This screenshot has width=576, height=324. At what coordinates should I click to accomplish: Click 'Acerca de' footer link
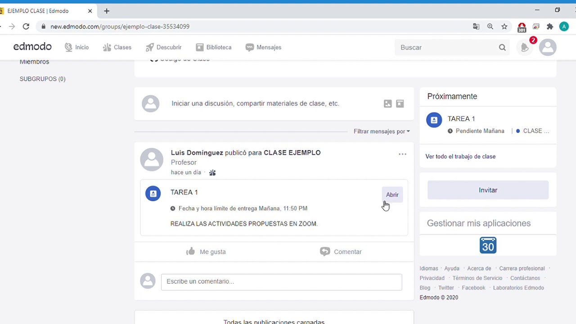click(479, 269)
